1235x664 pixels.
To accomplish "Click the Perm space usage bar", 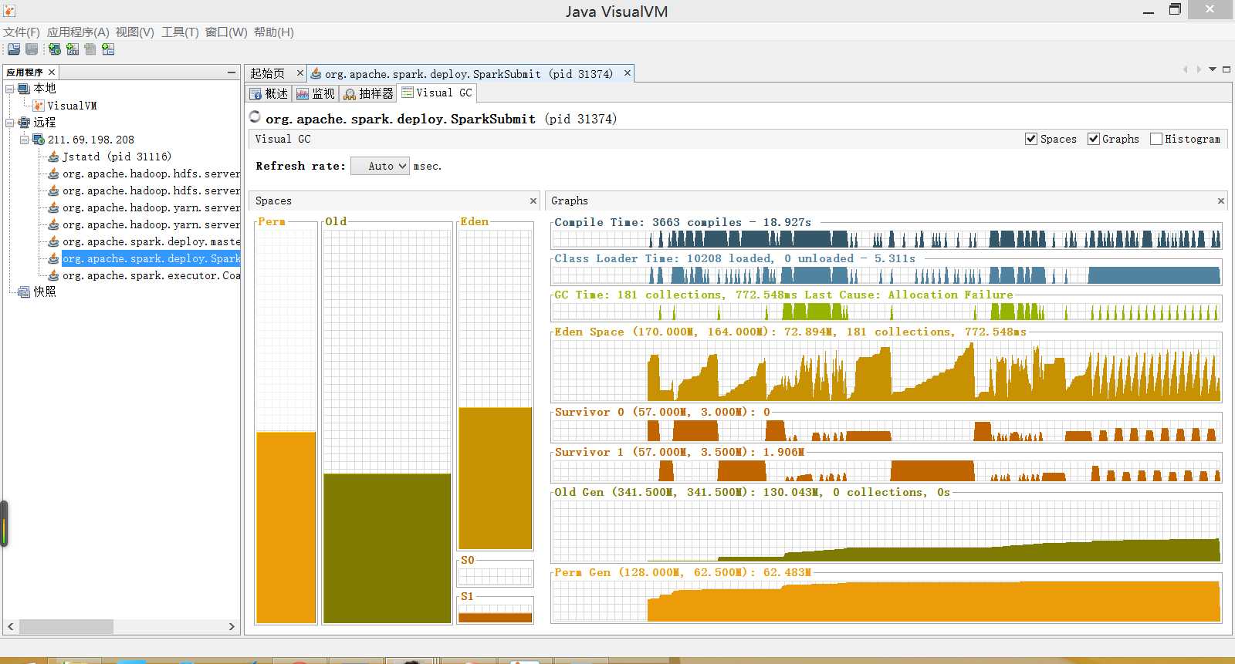I will (286, 527).
